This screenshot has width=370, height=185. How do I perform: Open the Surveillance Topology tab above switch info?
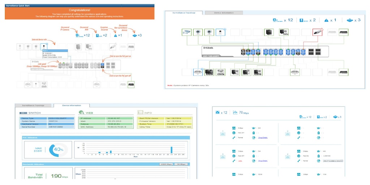pyautogui.click(x=33, y=105)
